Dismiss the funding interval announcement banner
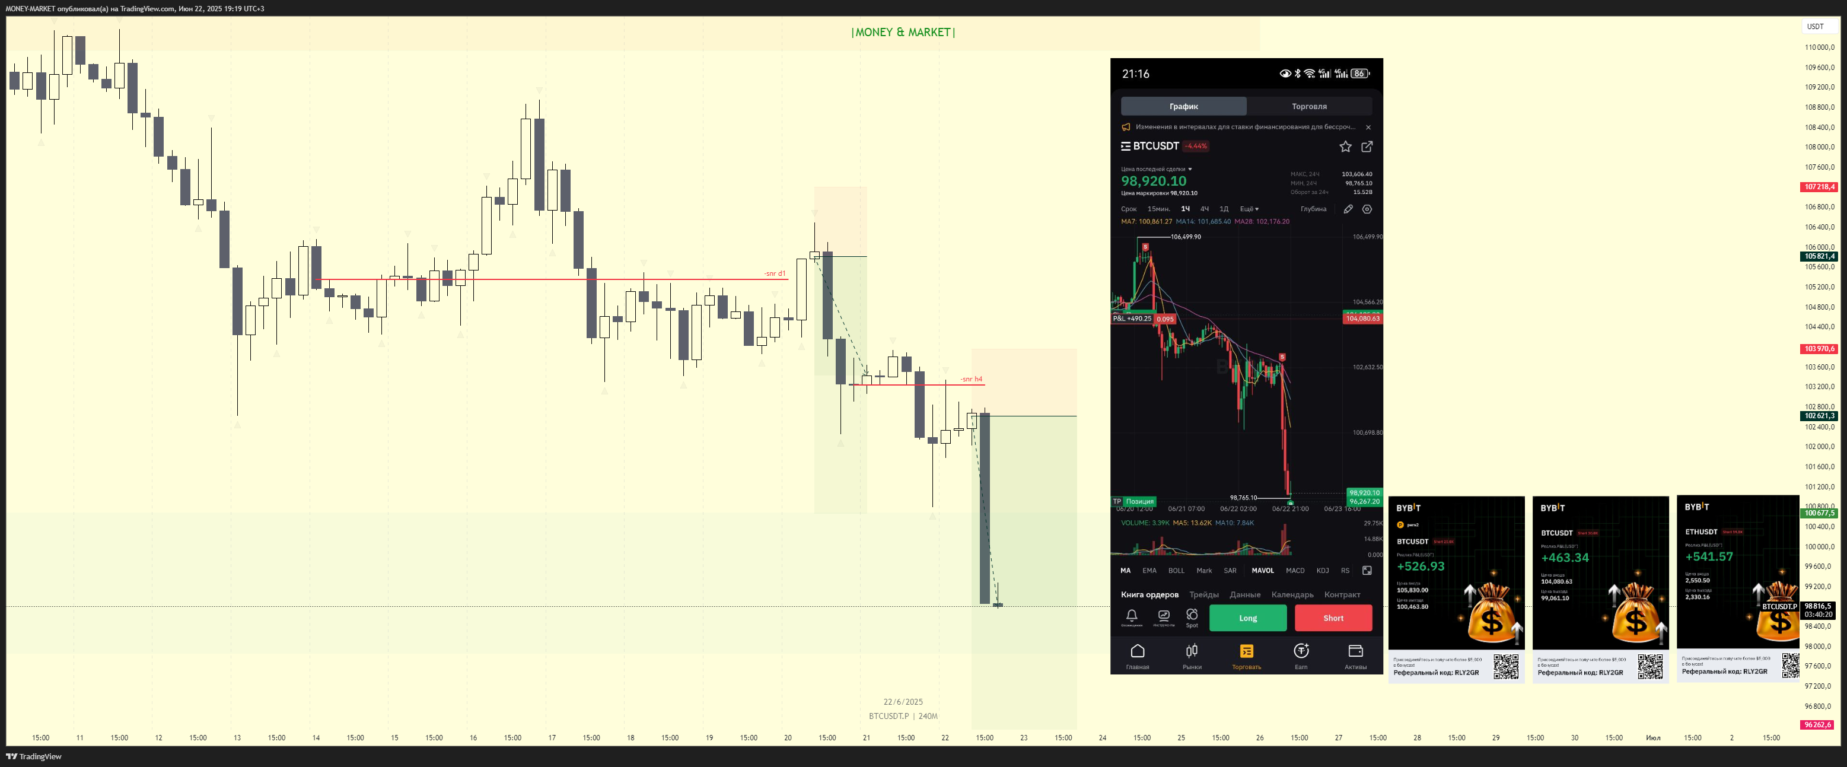1847x767 pixels. pos(1368,127)
